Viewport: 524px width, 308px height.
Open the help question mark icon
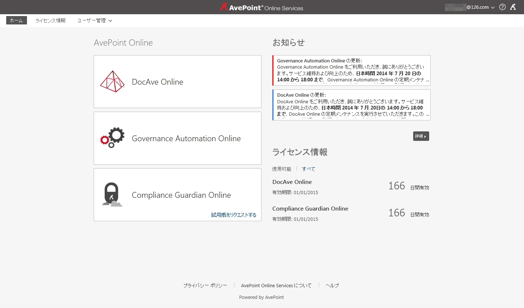click(502, 7)
